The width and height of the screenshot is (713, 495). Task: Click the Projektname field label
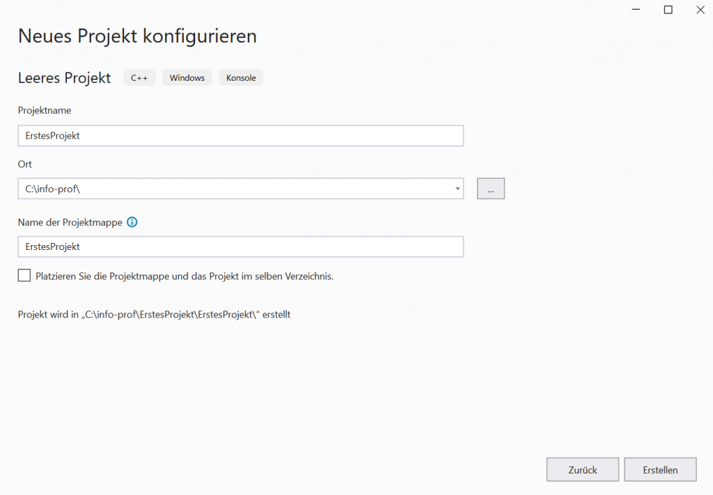click(x=45, y=111)
